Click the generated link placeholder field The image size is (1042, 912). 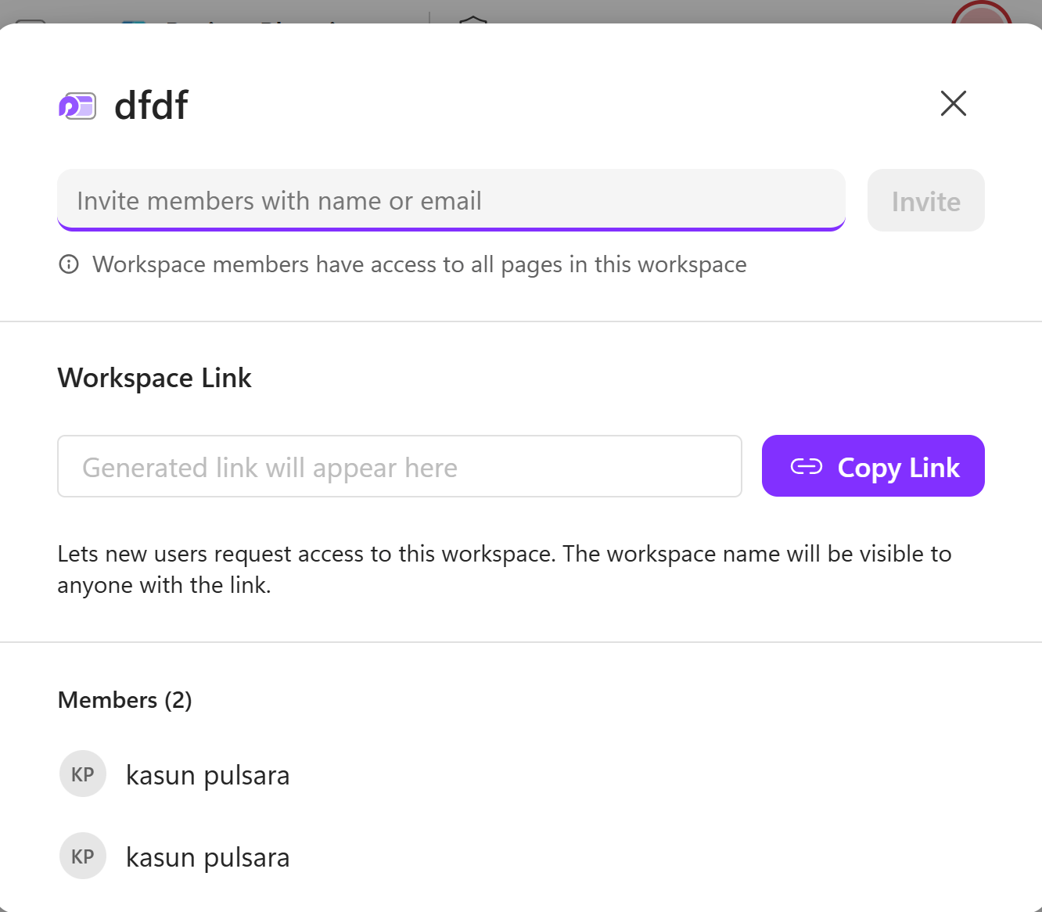point(399,466)
